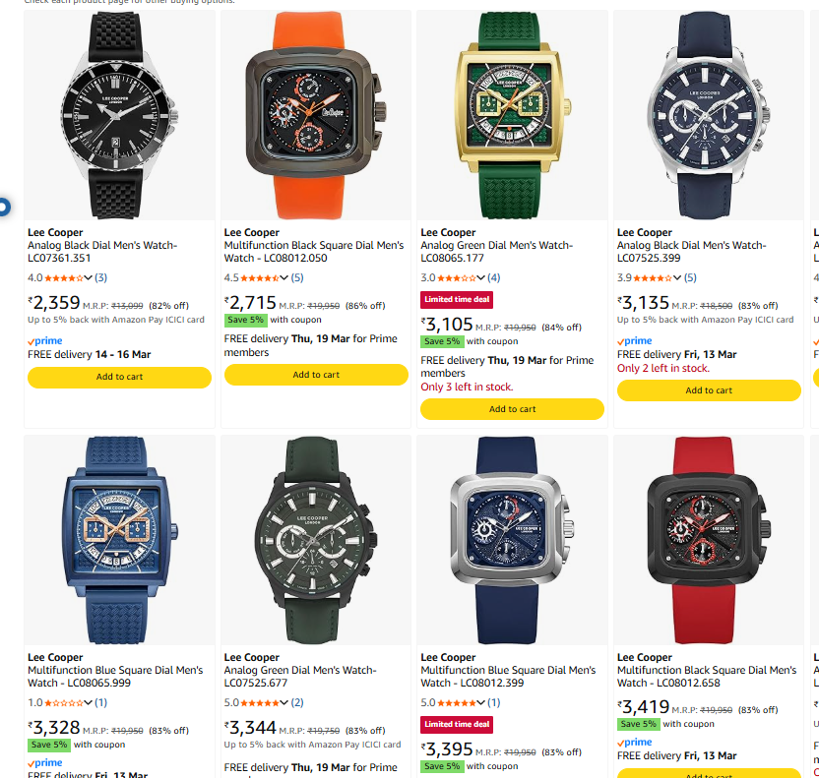
Task: Add the ₹2,715 orange watch to cart
Action: tap(316, 375)
